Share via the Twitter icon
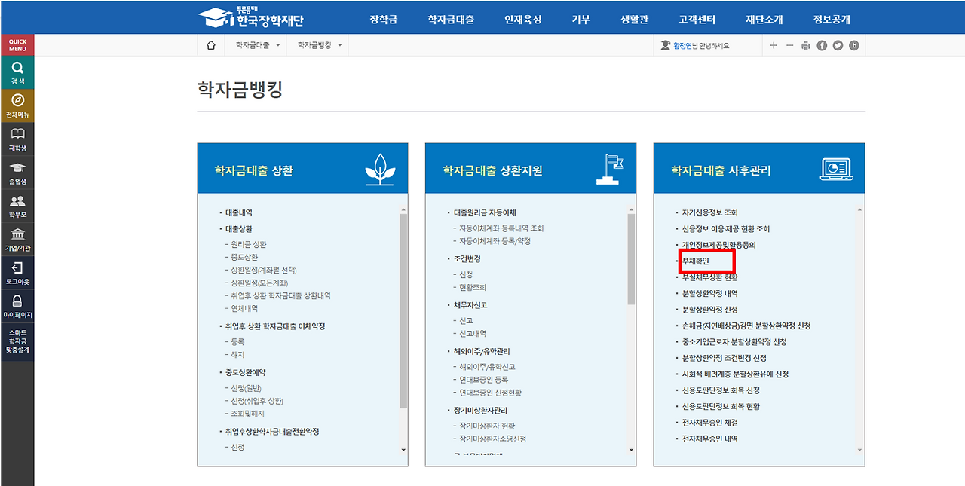Viewport: 965px width, 486px height. coord(839,45)
